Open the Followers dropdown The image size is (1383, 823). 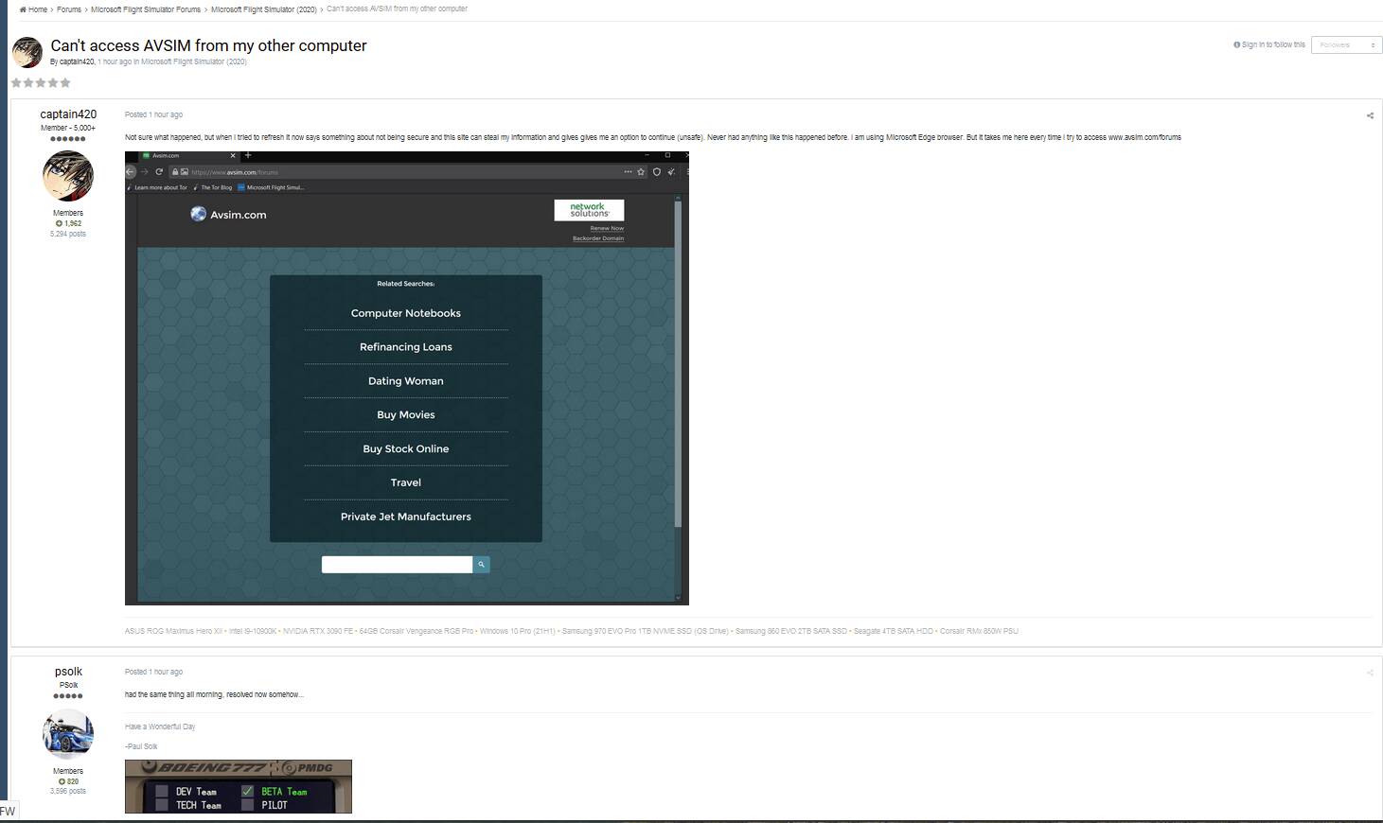point(1346,44)
